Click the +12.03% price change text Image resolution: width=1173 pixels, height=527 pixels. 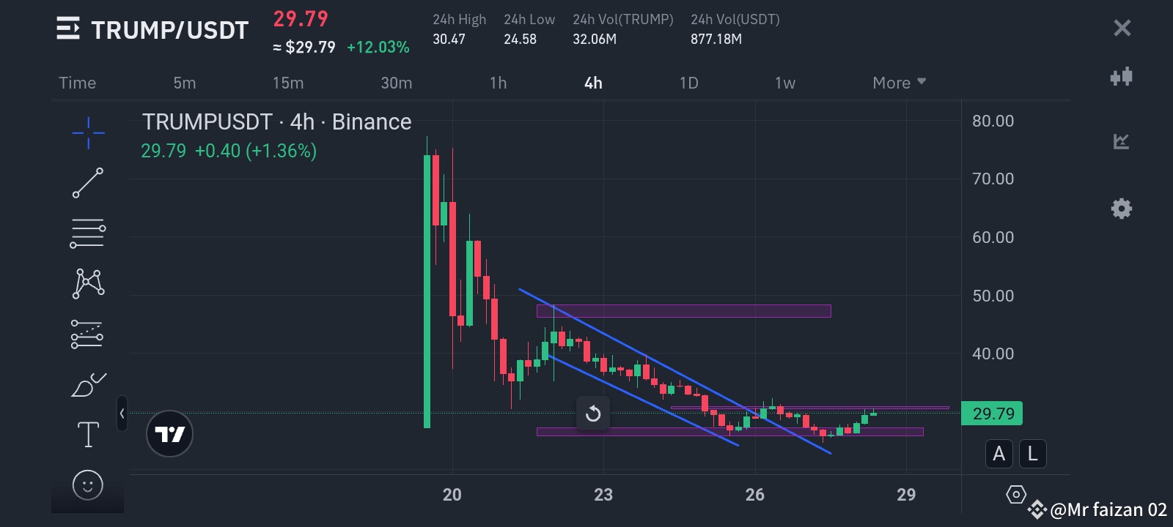click(378, 47)
